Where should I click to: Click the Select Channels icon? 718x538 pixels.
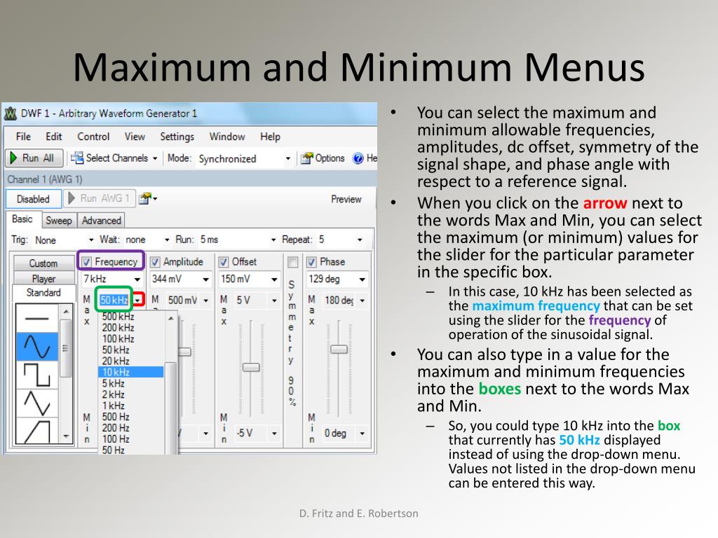(x=77, y=158)
